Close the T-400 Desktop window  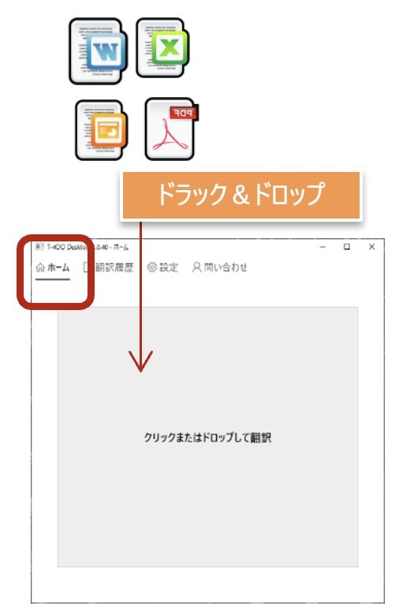tap(371, 247)
